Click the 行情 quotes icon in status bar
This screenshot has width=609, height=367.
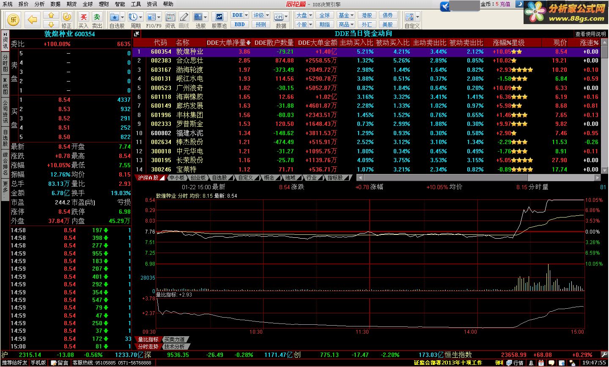(x=515, y=363)
